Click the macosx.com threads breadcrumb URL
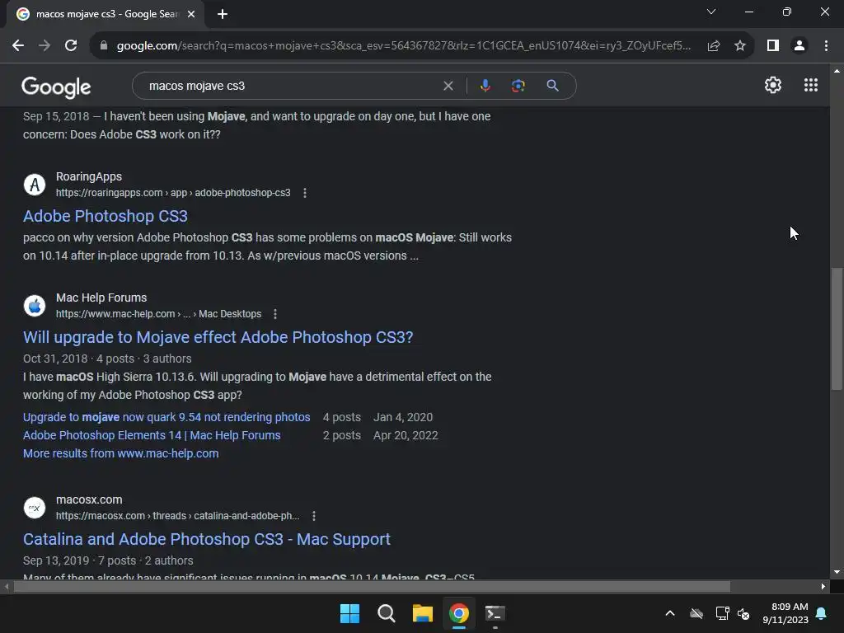Screen dimensions: 844x633 [x=178, y=516]
